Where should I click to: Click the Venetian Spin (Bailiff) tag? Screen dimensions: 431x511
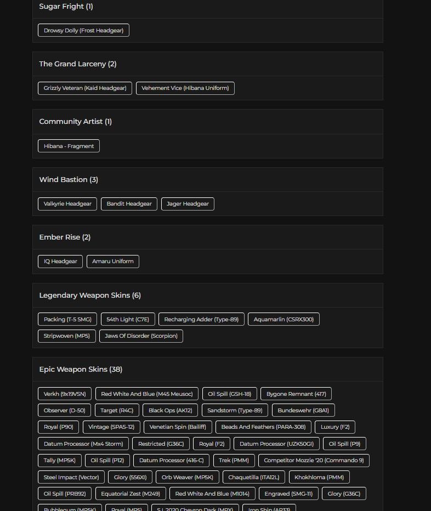coord(178,427)
